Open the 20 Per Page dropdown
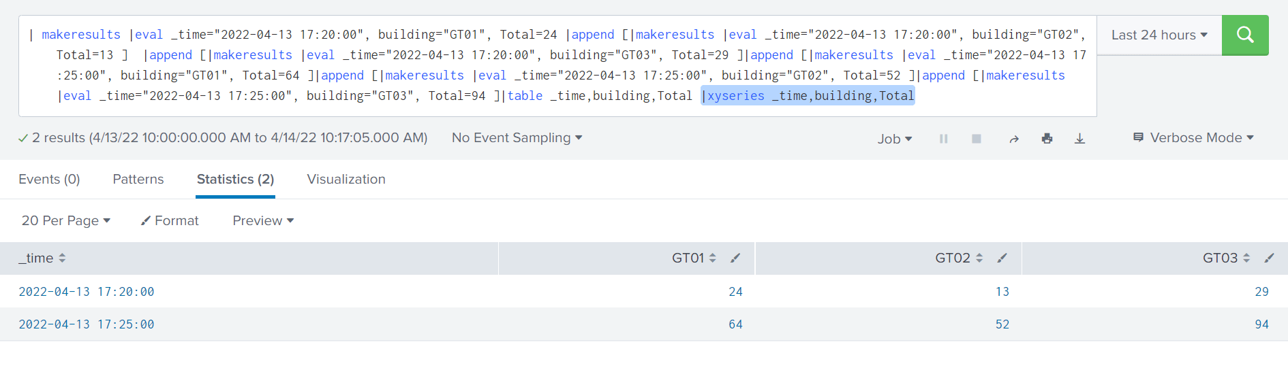Viewport: 1288px width, 370px height. click(x=66, y=221)
